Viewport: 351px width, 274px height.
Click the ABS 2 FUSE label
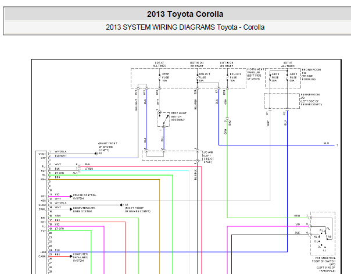tap(275, 77)
